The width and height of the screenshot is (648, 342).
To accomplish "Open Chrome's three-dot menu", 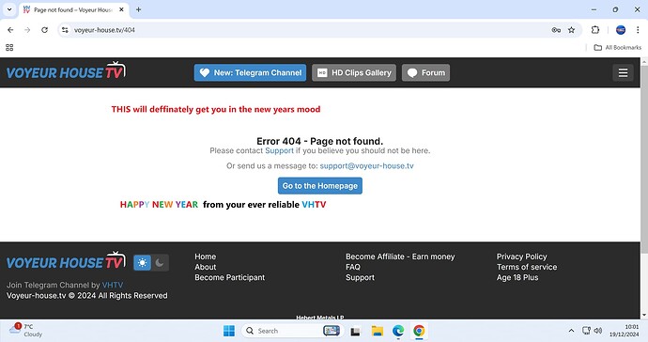I will point(638,30).
